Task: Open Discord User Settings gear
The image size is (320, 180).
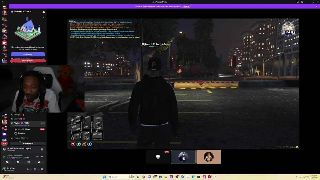Action: click(42, 169)
